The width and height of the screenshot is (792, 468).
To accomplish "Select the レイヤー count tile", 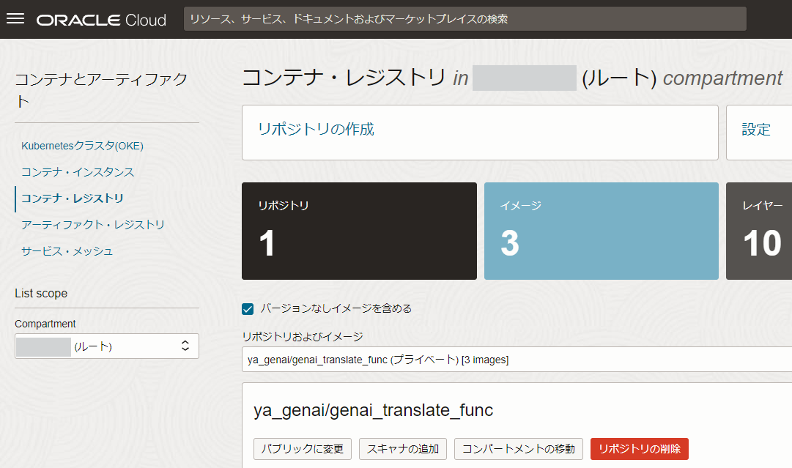I will 759,231.
